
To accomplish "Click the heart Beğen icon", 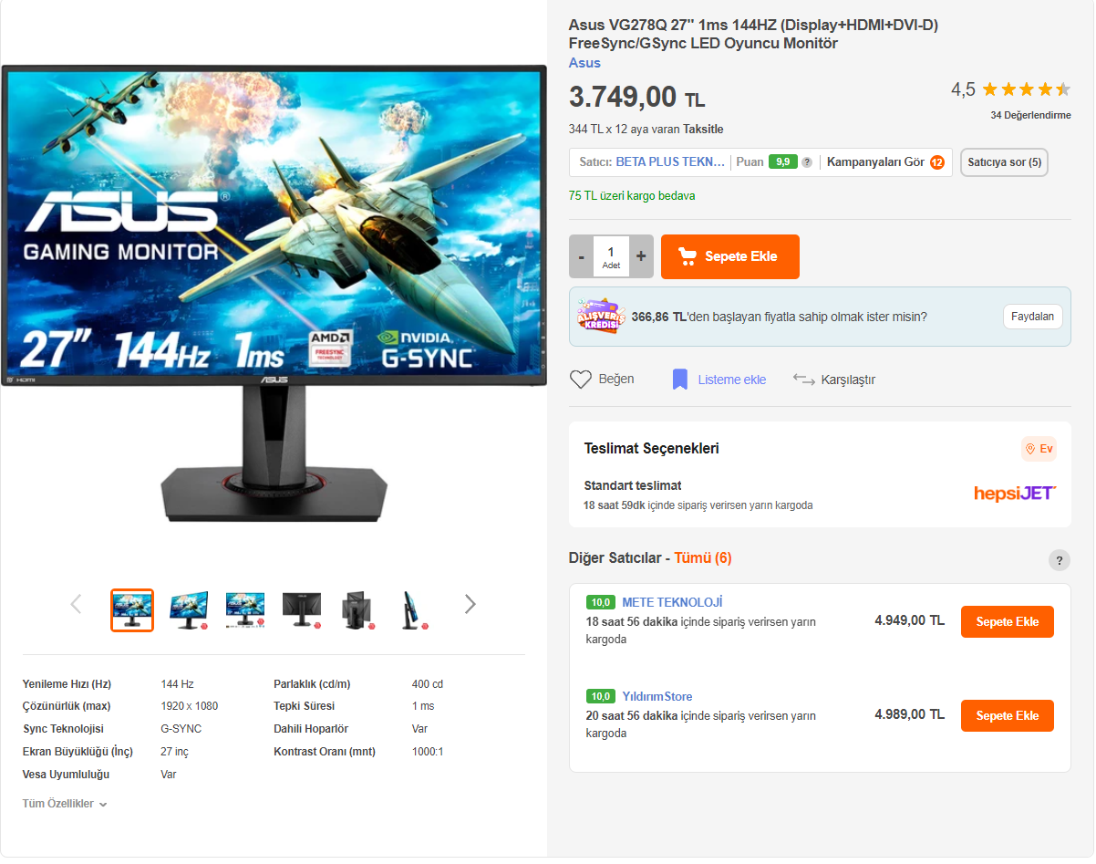I will [581, 380].
